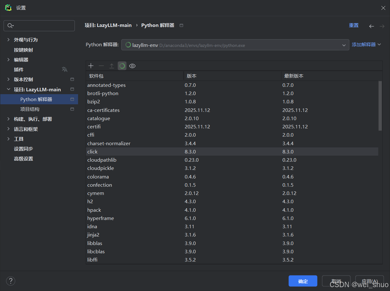Select the confection package row
This screenshot has height=291, width=390.
(232, 185)
